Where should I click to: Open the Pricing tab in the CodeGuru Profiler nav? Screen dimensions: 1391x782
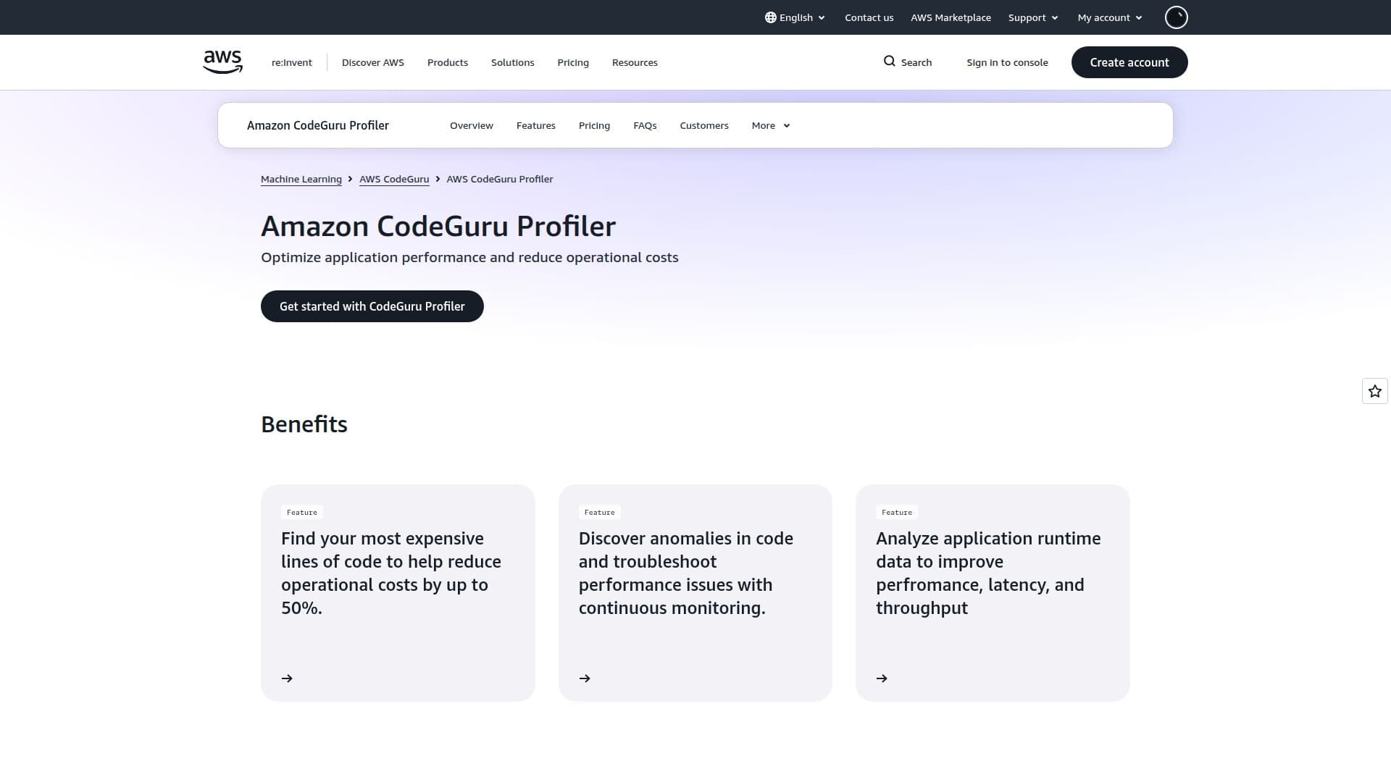pyautogui.click(x=594, y=125)
